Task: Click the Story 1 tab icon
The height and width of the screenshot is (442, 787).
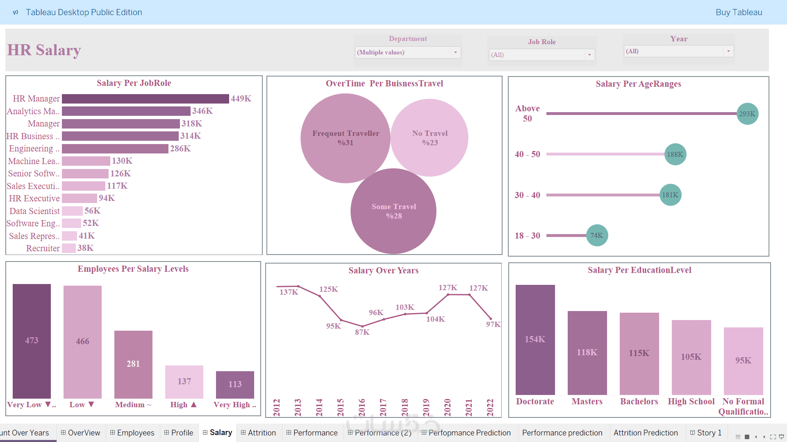Action: (x=693, y=433)
